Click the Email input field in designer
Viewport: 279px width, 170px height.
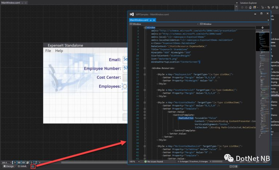[125, 59]
